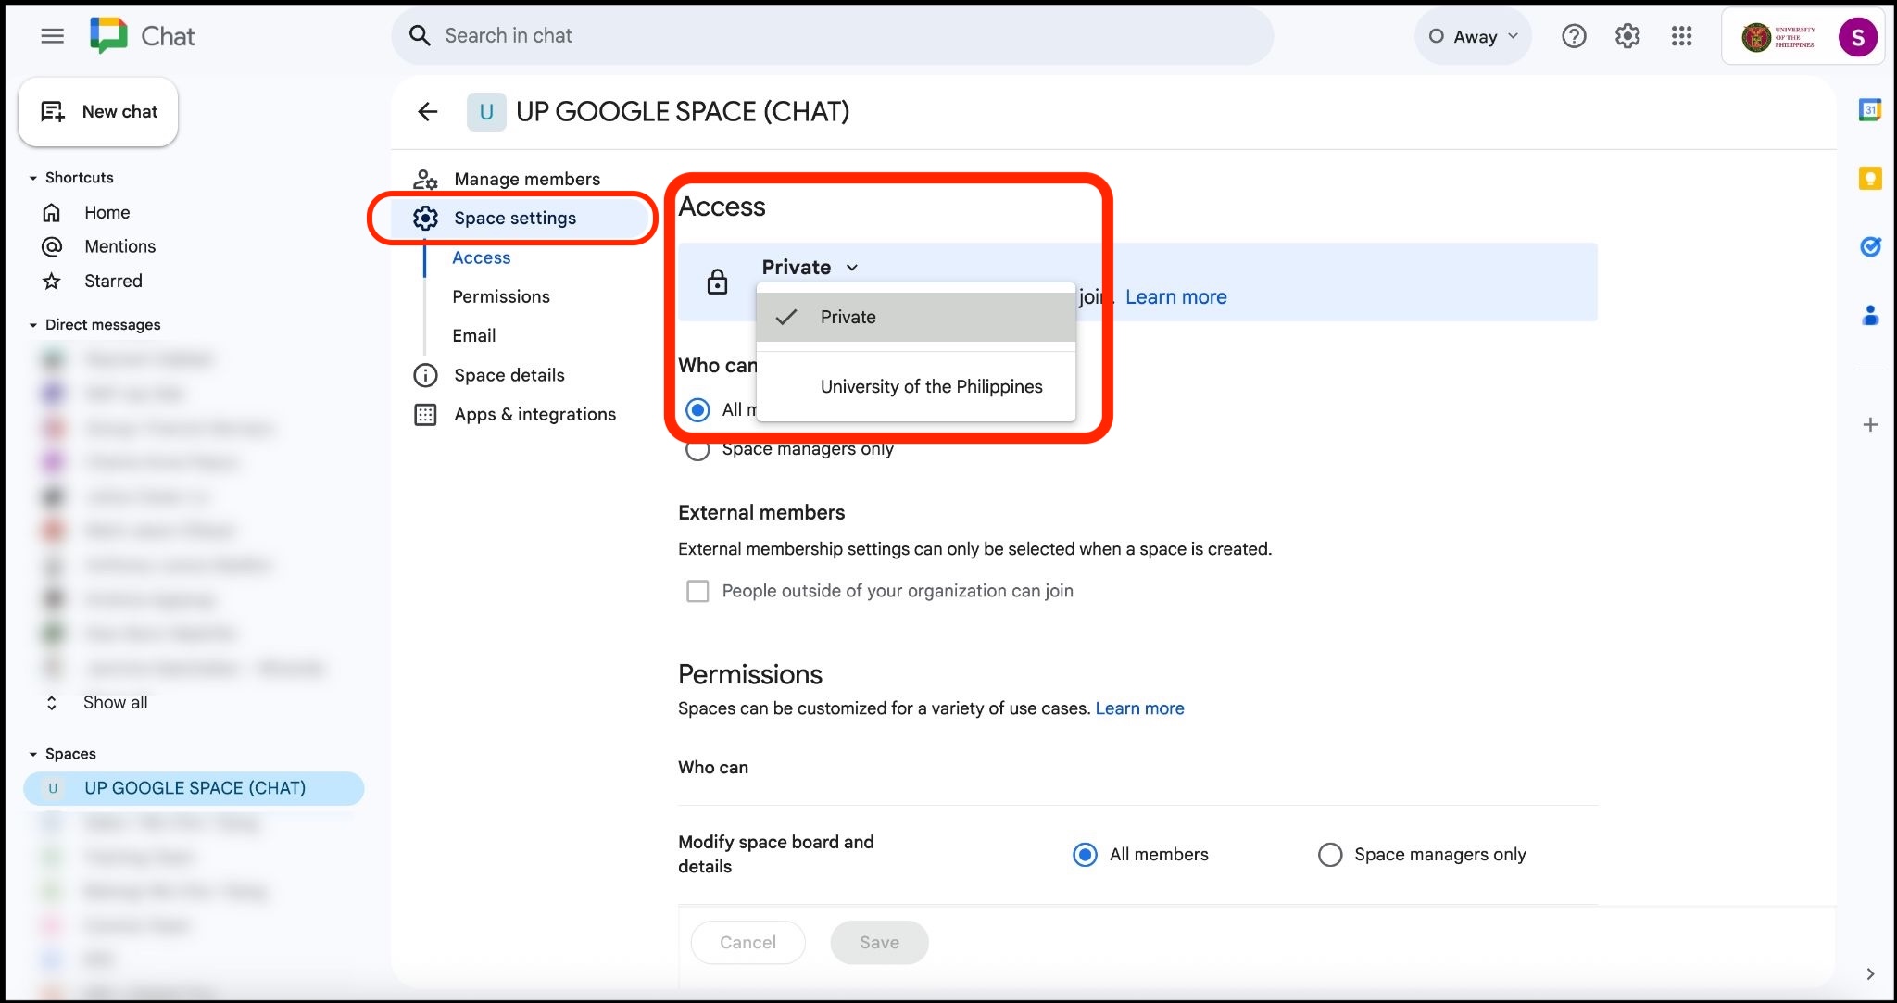Click the Manage members people icon

425,179
